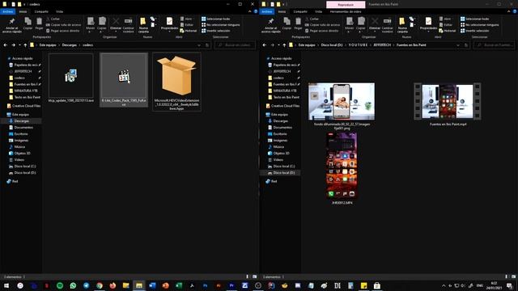Select Red in codecs window sidebar
518x291 pixels.
coord(15,181)
